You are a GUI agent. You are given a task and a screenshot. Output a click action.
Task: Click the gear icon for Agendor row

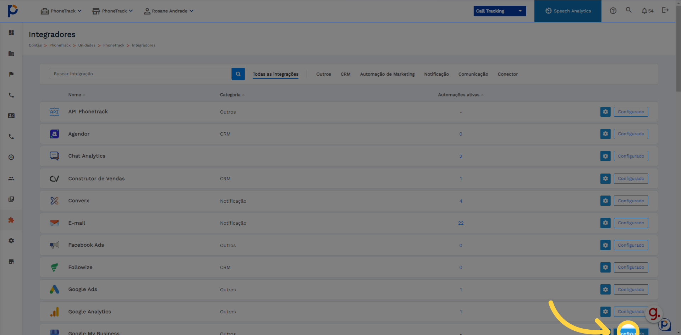coord(605,134)
